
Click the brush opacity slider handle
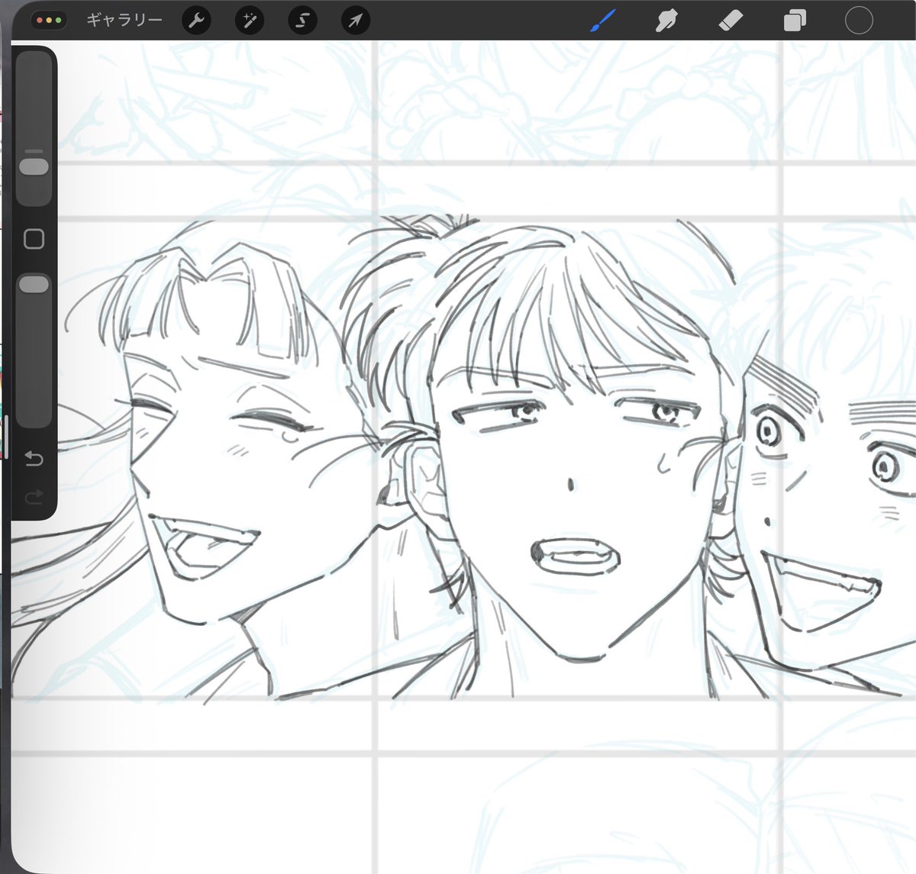tap(34, 285)
